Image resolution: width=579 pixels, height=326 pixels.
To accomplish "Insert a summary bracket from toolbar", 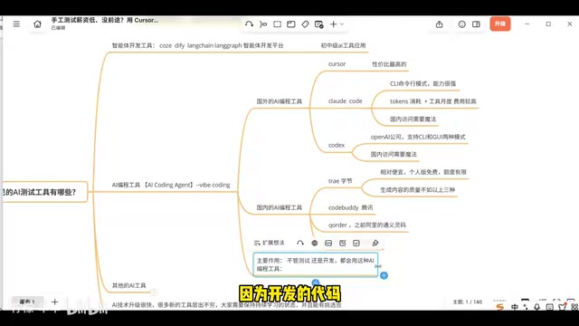I will coord(263,24).
